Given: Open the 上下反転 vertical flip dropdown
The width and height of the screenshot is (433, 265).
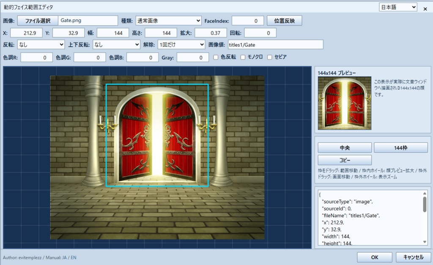Looking at the screenshot, I should coord(116,44).
